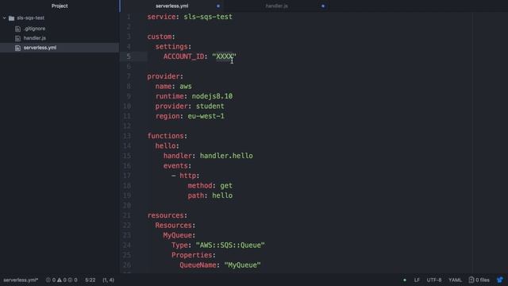Click modified dot on serverless.yml tab
508x286 pixels.
coord(218,6)
